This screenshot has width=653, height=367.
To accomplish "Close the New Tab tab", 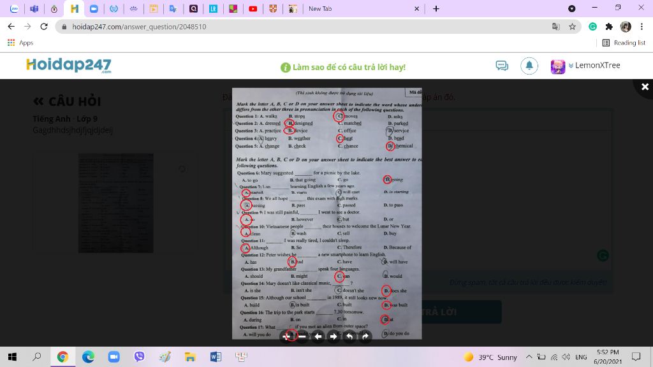I will tap(416, 8).
